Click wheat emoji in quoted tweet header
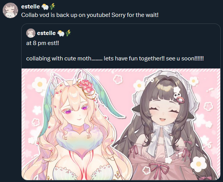This screenshot has height=182, width=223. 68,33
